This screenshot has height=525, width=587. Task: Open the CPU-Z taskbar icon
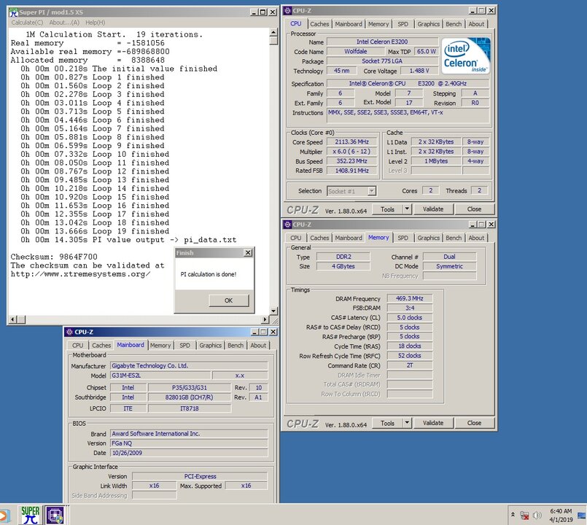(55, 516)
